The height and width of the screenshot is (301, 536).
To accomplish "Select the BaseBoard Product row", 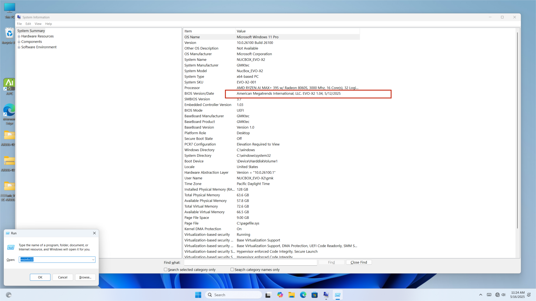I will [x=271, y=122].
